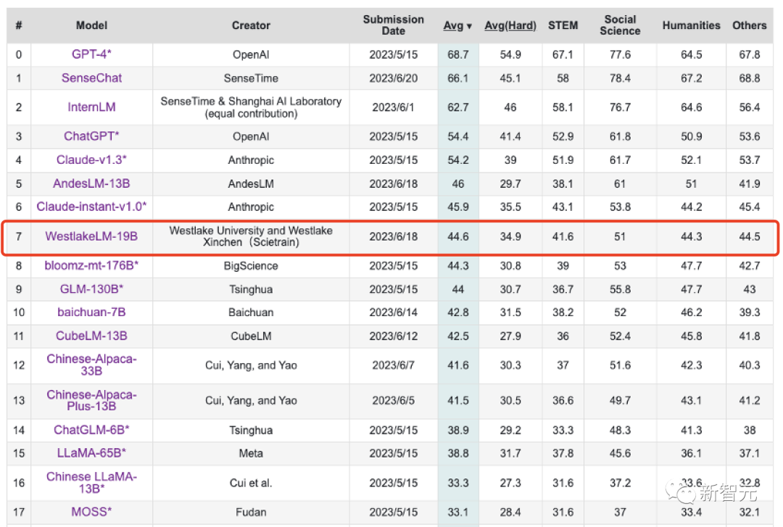Open the MOSS* model link
Image resolution: width=783 pixels, height=527 pixels.
tap(91, 512)
